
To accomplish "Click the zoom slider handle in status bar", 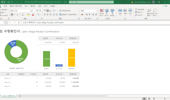I will tap(165, 99).
